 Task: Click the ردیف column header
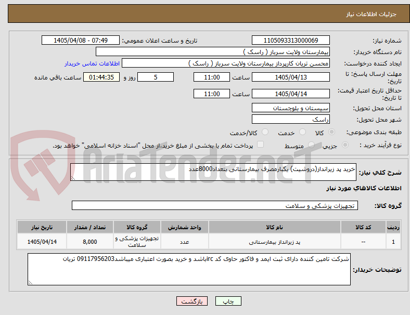(x=393, y=227)
